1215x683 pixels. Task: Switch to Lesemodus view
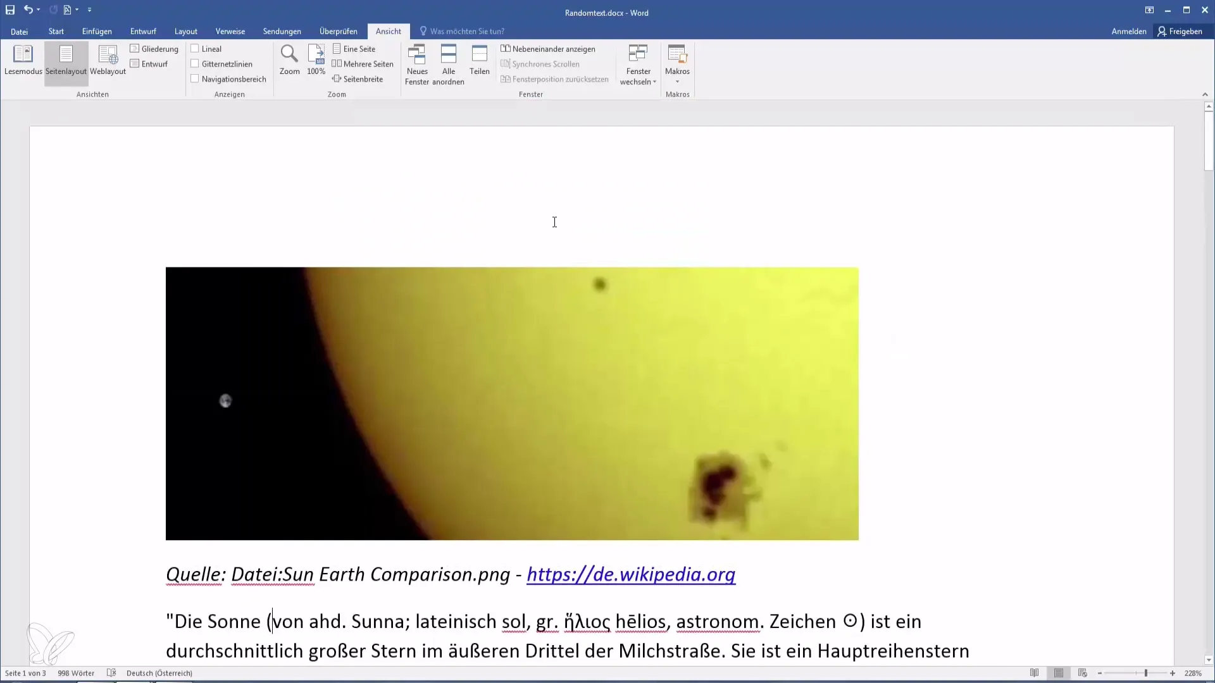[x=23, y=60]
